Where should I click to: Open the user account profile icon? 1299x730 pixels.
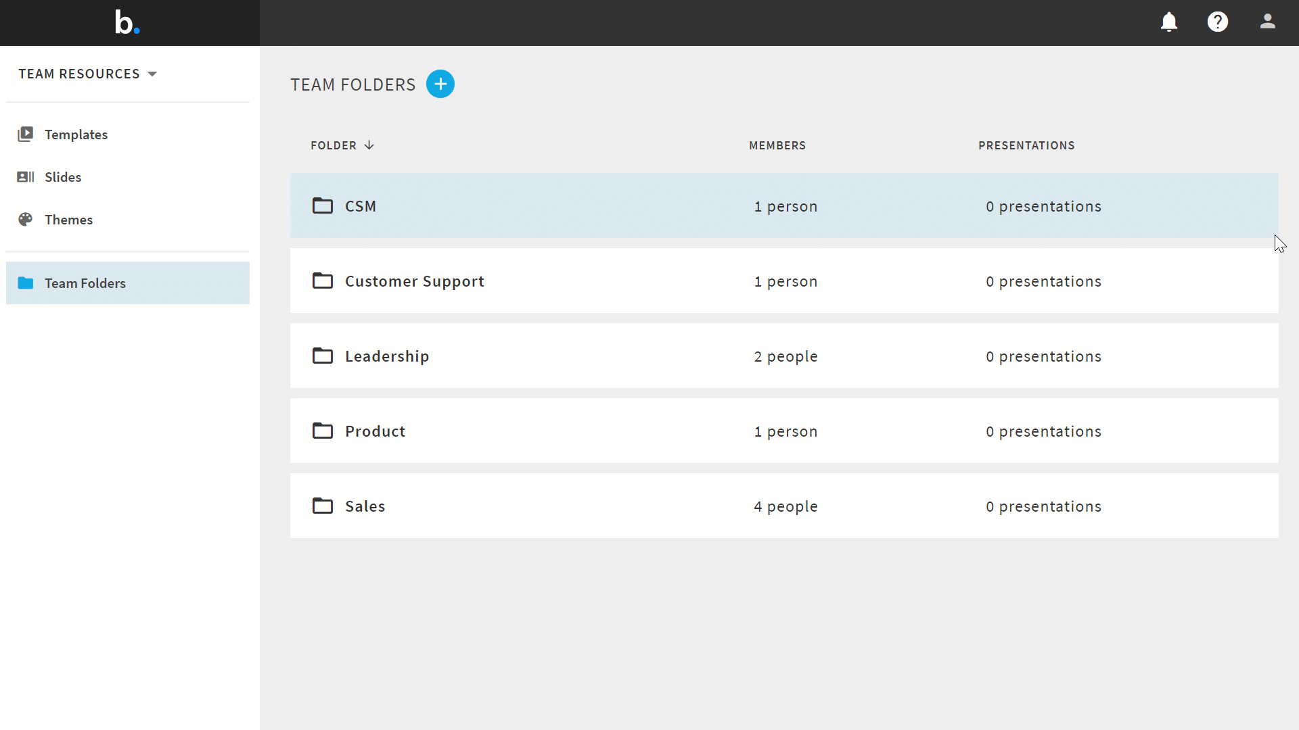(1268, 22)
